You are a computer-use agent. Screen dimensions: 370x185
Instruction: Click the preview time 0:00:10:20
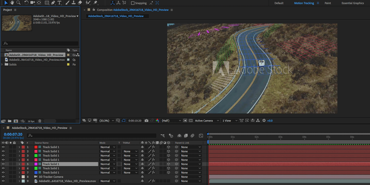[135, 121]
